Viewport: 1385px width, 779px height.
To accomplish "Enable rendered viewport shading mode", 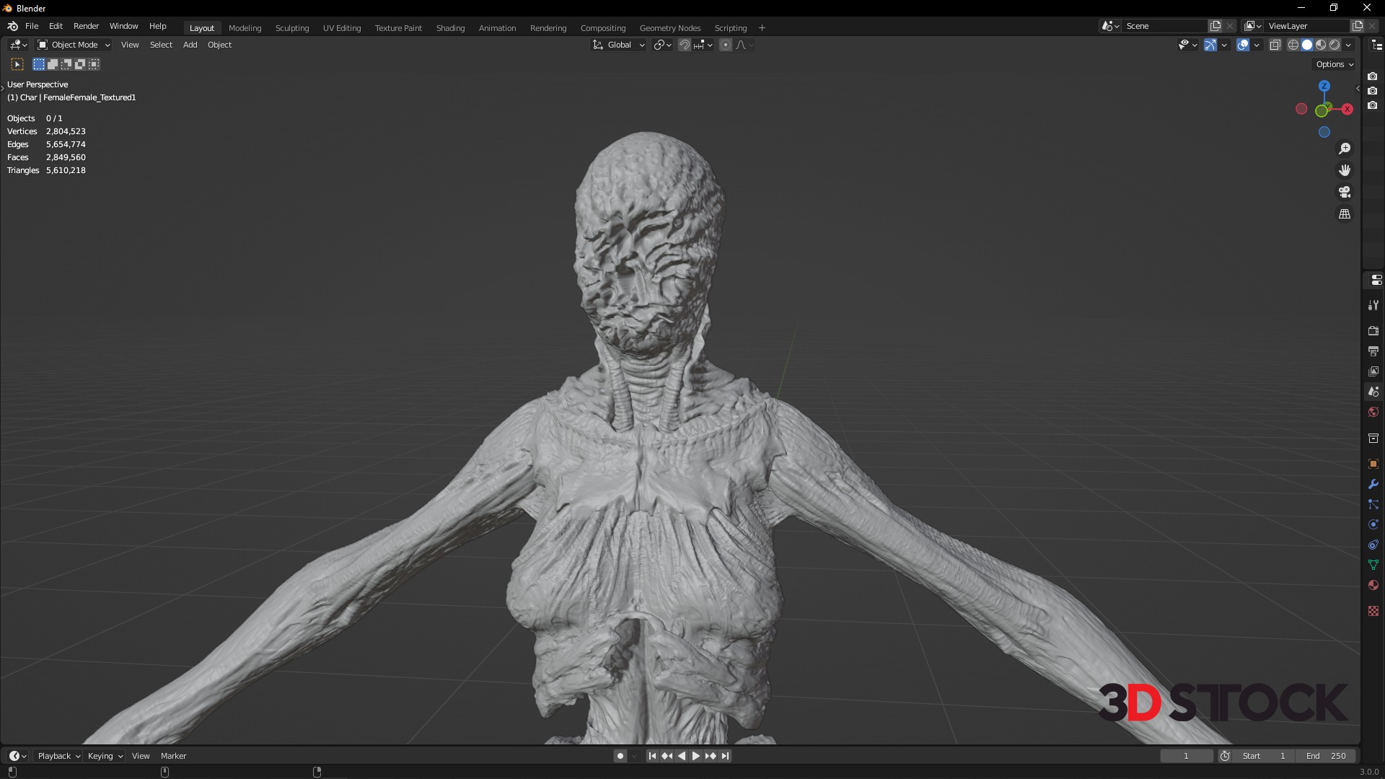I will tap(1335, 45).
